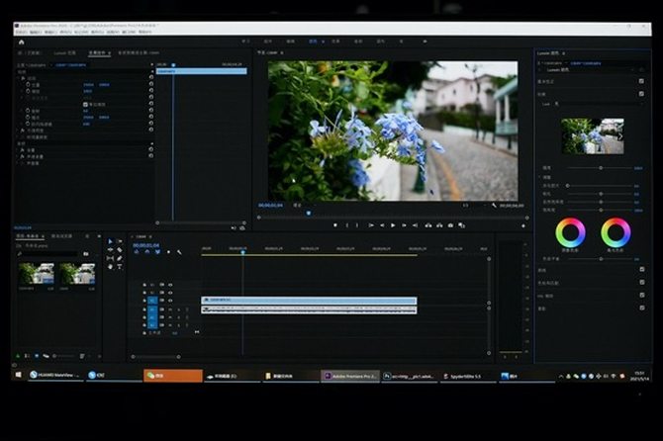This screenshot has height=441, width=663.
Task: Toggle the Creative section checkbox in Lumetri
Action: (641, 94)
